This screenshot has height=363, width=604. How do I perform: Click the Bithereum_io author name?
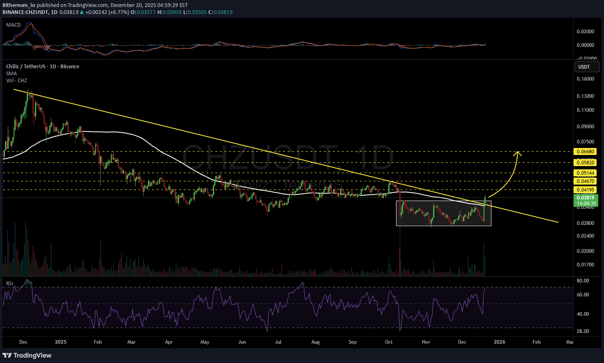pyautogui.click(x=18, y=5)
